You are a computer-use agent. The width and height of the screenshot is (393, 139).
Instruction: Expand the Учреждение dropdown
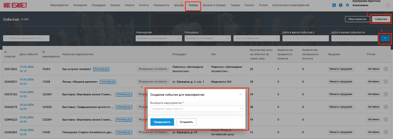click(x=159, y=38)
